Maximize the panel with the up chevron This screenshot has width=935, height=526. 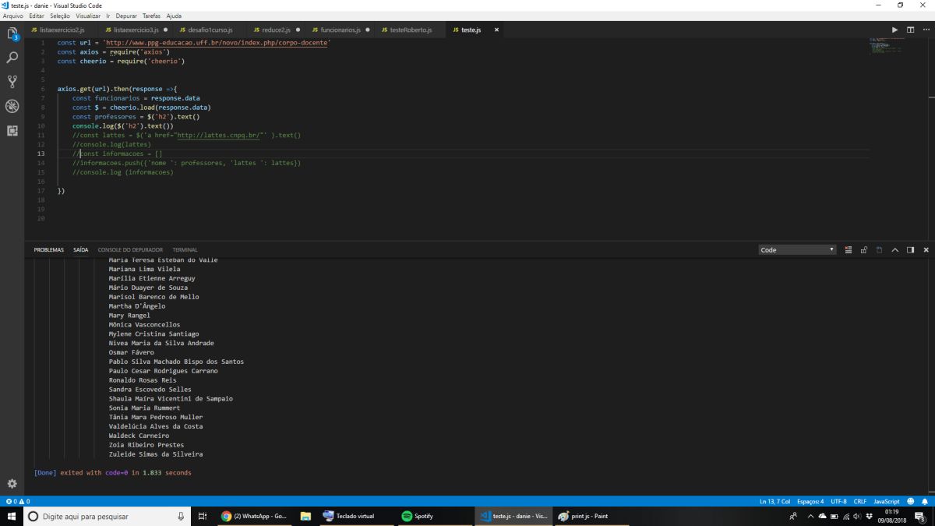tap(895, 250)
